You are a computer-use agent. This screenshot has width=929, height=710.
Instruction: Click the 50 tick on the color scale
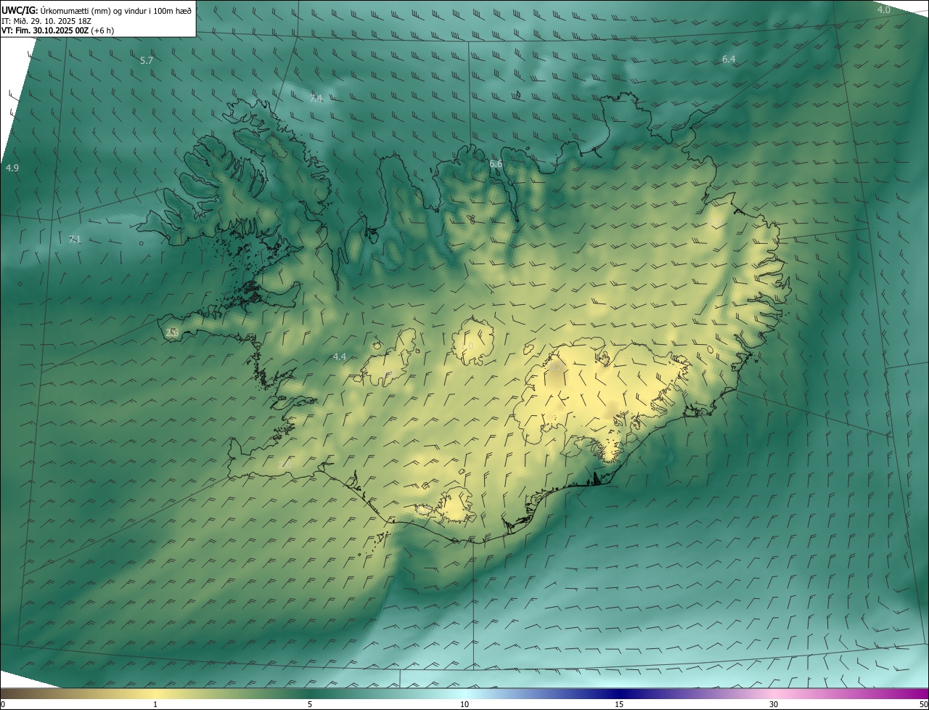pyautogui.click(x=923, y=704)
